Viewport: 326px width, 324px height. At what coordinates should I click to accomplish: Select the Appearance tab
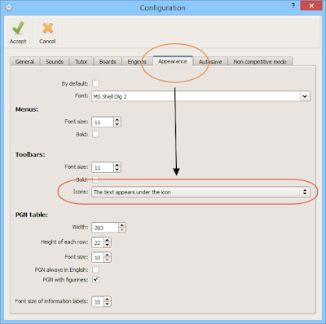tap(173, 61)
